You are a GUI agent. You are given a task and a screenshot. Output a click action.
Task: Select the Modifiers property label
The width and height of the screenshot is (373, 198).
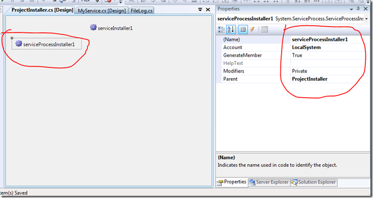[234, 71]
